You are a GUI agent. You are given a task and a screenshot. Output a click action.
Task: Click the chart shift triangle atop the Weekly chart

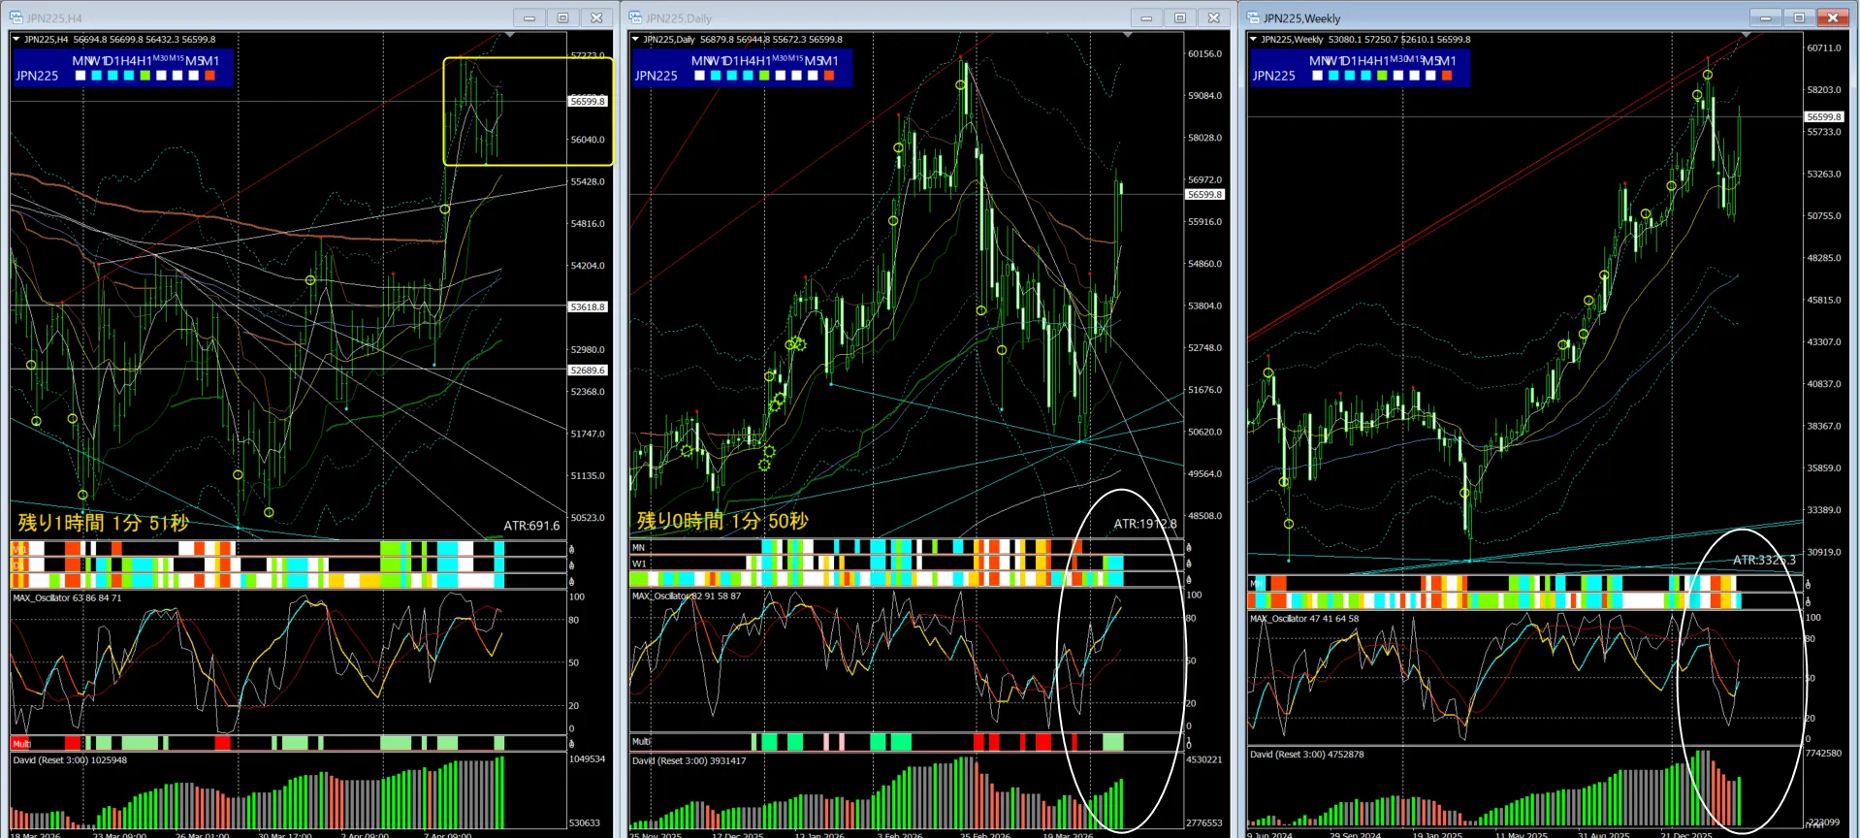[1746, 35]
